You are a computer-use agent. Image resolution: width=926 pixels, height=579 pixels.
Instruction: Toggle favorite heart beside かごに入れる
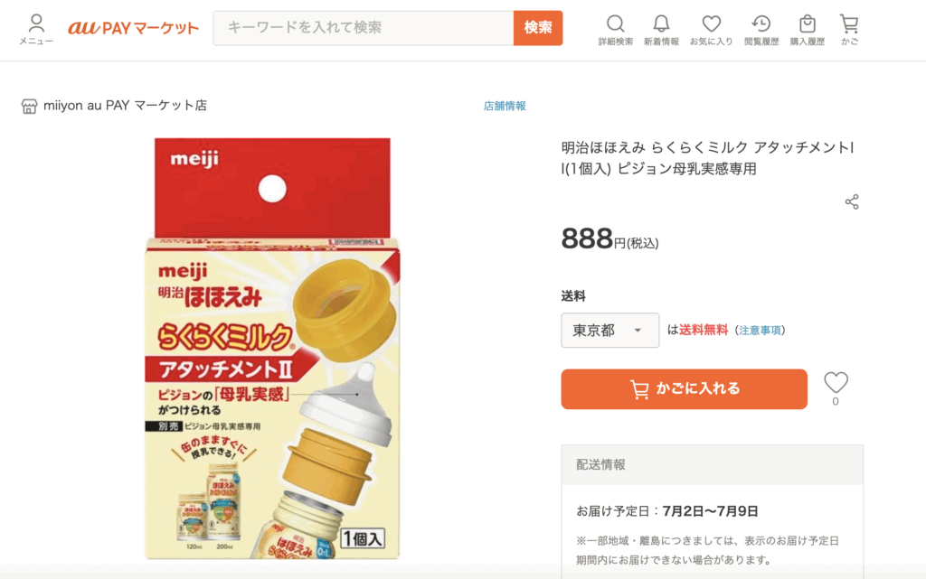click(x=836, y=383)
